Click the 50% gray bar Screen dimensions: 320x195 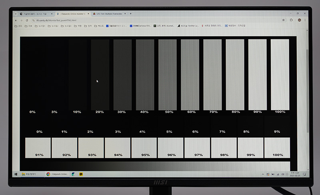pos(167,75)
